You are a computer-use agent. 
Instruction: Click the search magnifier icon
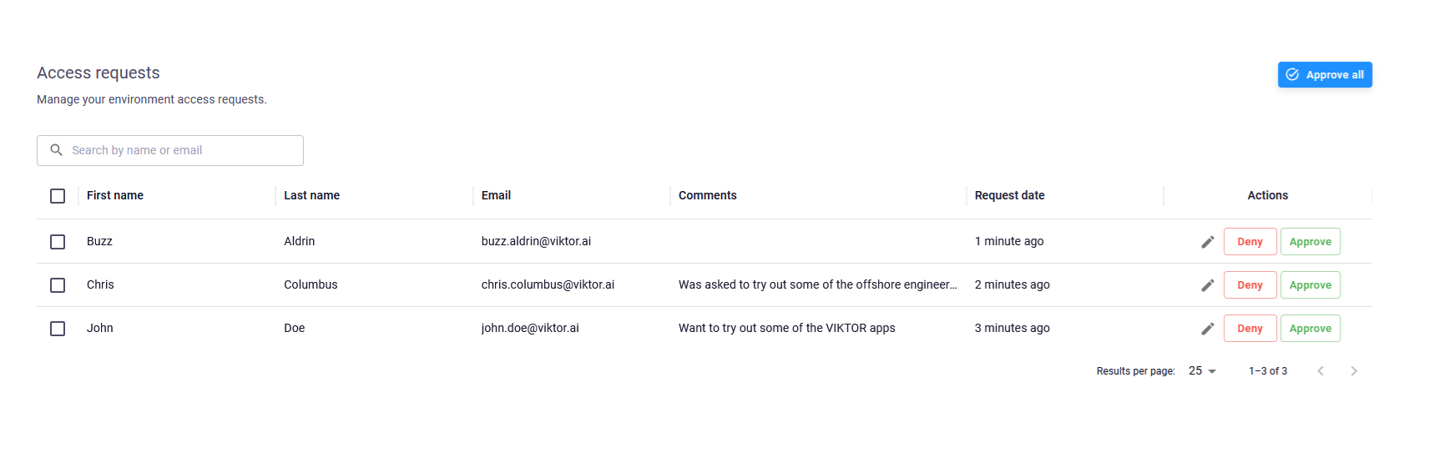(57, 150)
